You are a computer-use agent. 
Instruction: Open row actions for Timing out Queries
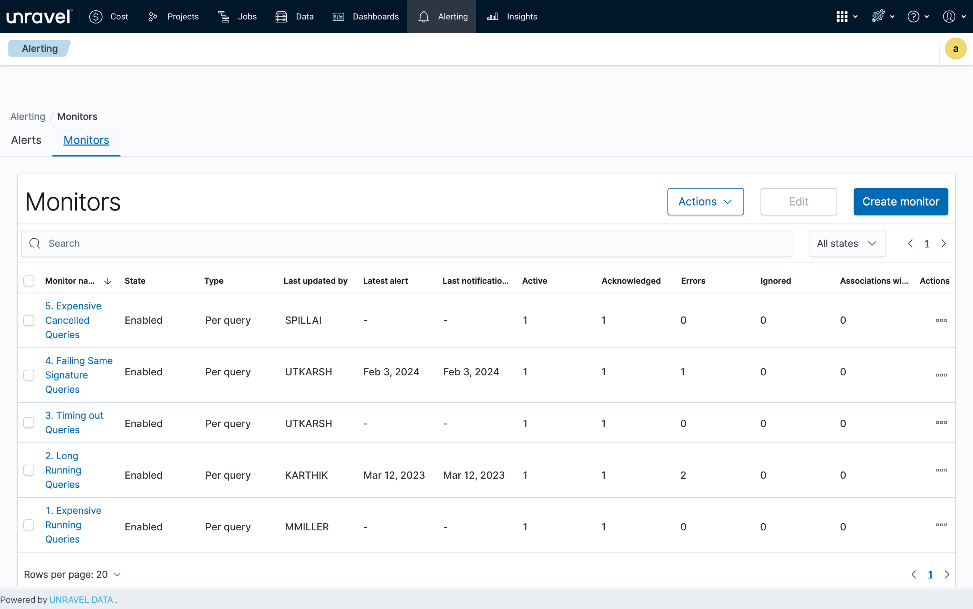click(941, 422)
